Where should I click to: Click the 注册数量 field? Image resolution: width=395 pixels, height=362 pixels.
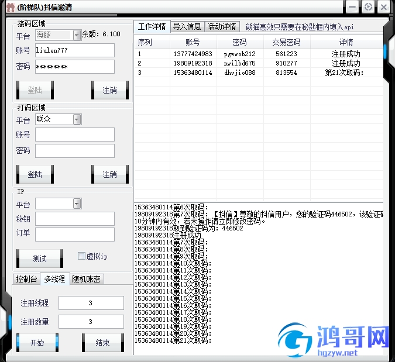91,322
